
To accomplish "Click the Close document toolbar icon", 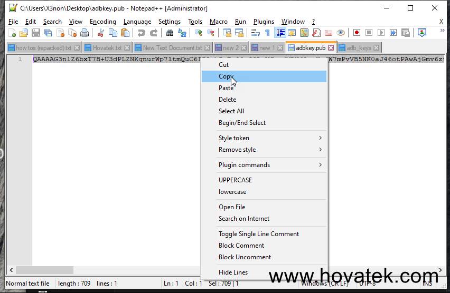I will pos(60,33).
